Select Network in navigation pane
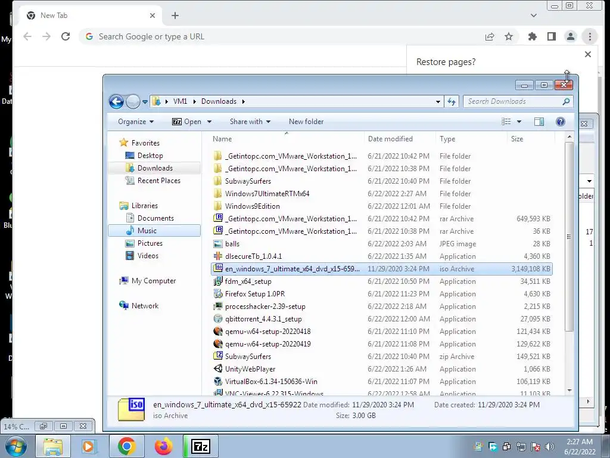 pyautogui.click(x=145, y=306)
